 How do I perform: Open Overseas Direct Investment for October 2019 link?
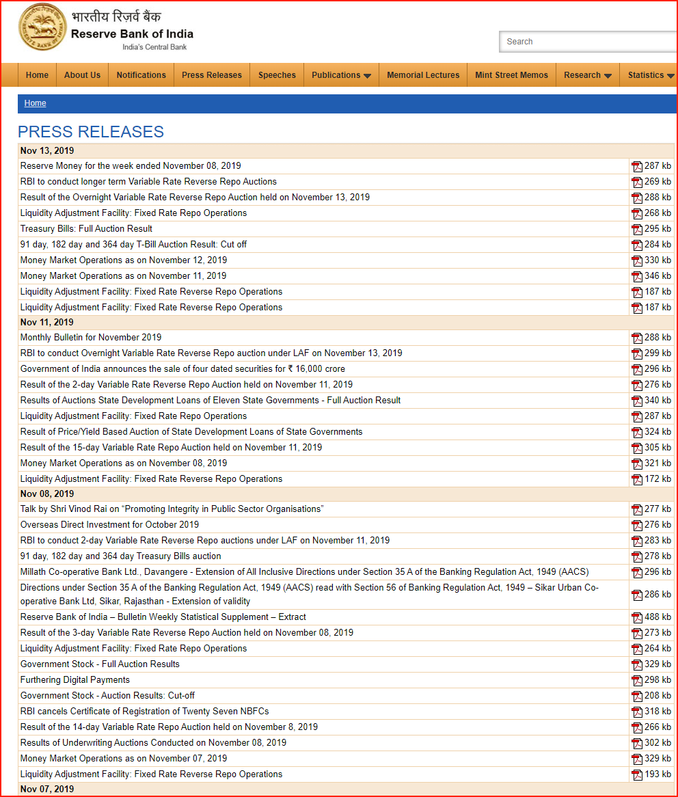(x=110, y=524)
